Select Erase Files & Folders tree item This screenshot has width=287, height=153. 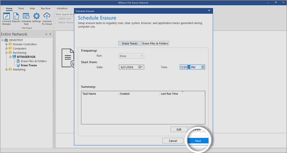coord(34,61)
